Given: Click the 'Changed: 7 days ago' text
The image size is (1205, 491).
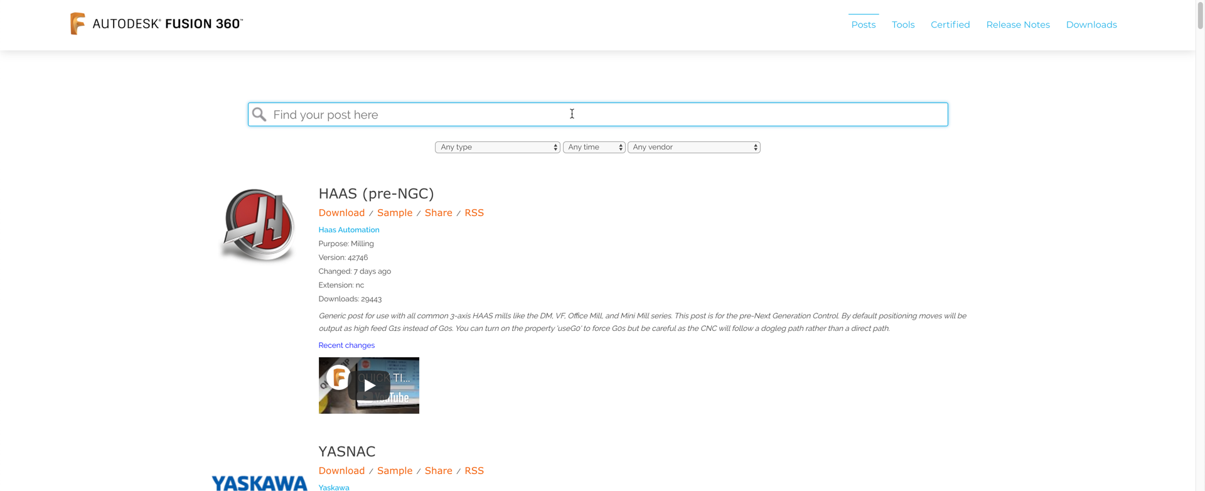Looking at the screenshot, I should (355, 271).
